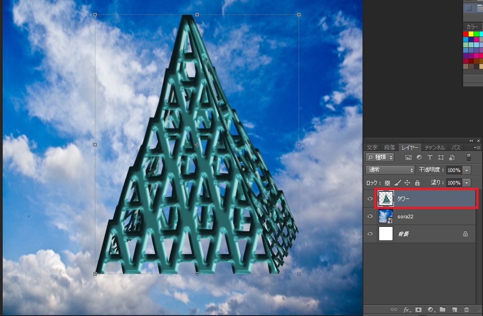Lock layer position with move-arrows icon
This screenshot has height=316, width=483.
[407, 183]
